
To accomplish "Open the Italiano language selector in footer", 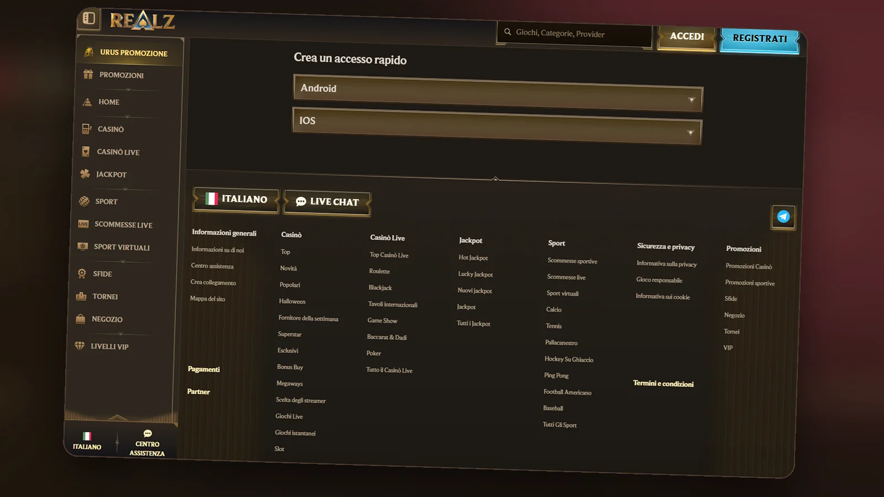I will [236, 199].
